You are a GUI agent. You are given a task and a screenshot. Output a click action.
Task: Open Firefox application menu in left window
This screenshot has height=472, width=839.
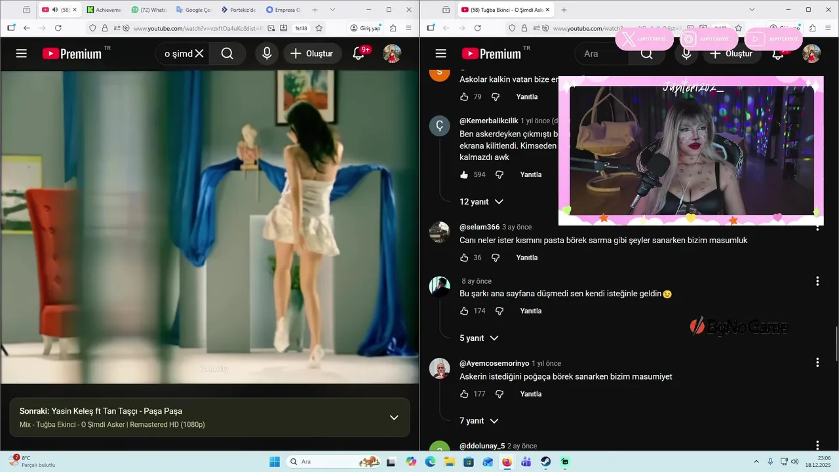click(409, 28)
